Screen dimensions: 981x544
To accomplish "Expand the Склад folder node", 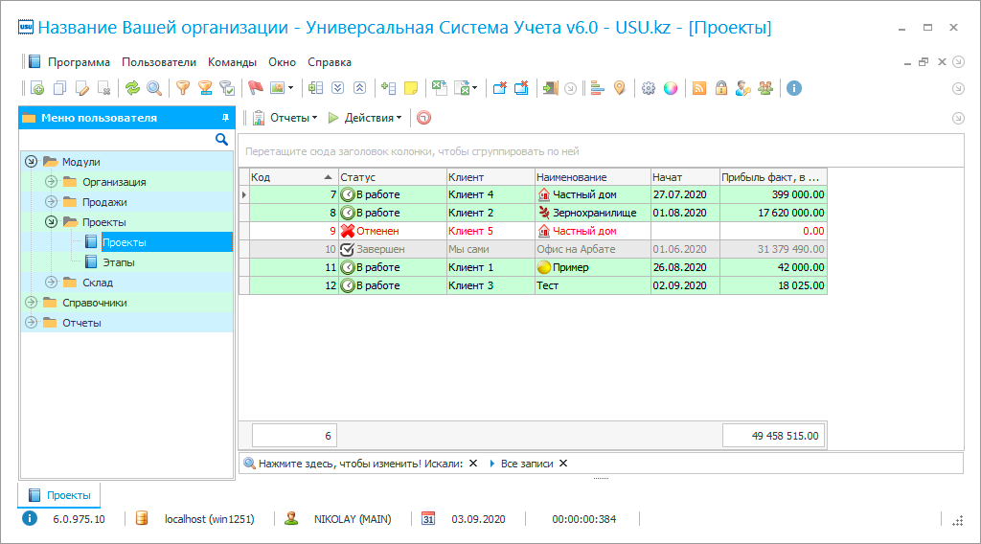I will coord(52,282).
